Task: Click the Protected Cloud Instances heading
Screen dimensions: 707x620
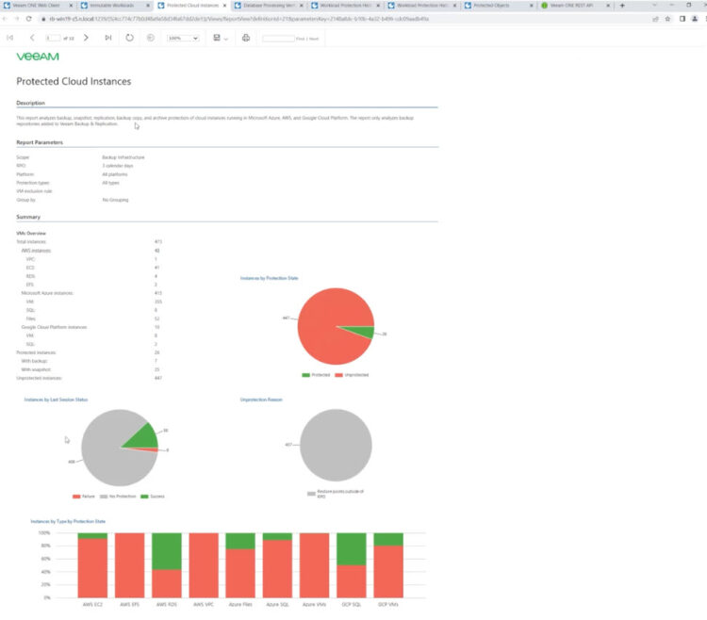Action: [74, 82]
